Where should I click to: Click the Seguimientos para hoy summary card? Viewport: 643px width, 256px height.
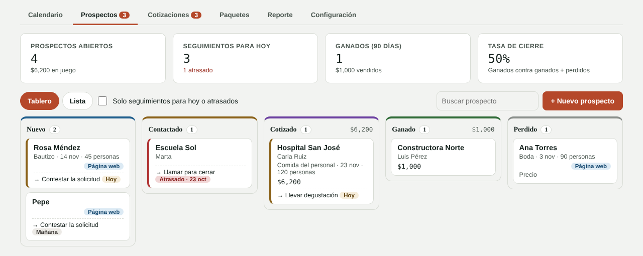pos(245,58)
